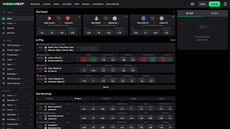The width and height of the screenshot is (230, 129).
Task: Bet on Arsenal FC win odds 1.49 in Top Events
Action: pos(62,32)
